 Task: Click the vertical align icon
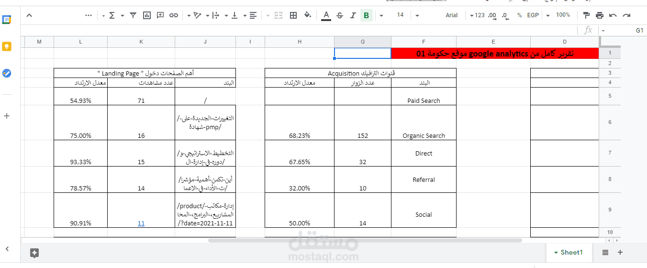pyautogui.click(x=234, y=15)
